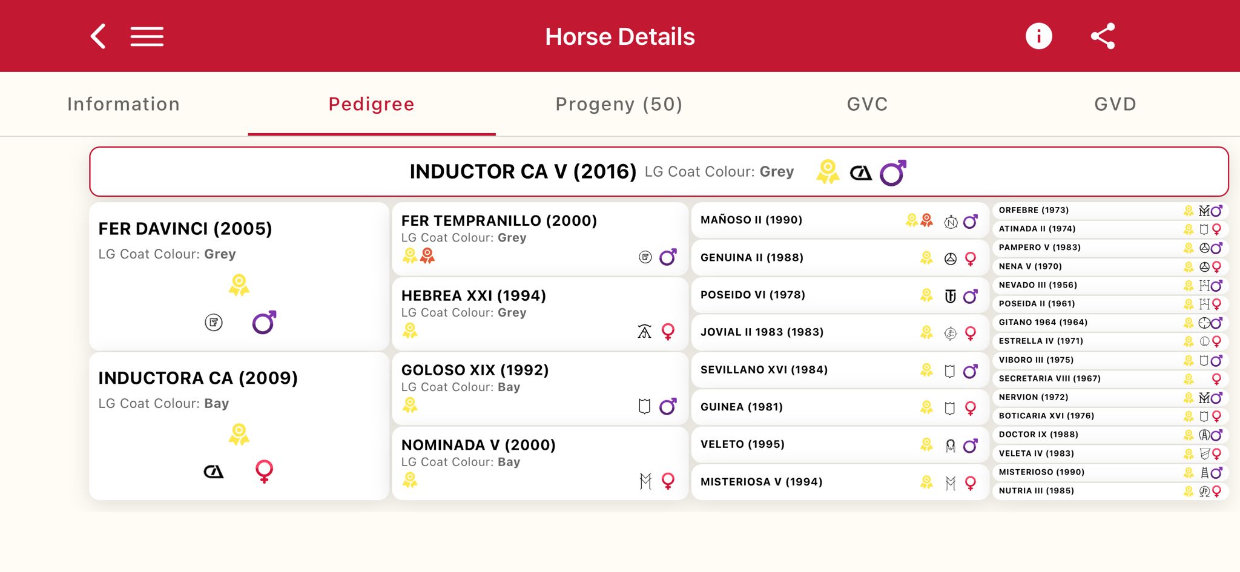Click red rosette on FER TEMPRANILLO card
Viewport: 1240px width, 572px height.
pos(427,256)
